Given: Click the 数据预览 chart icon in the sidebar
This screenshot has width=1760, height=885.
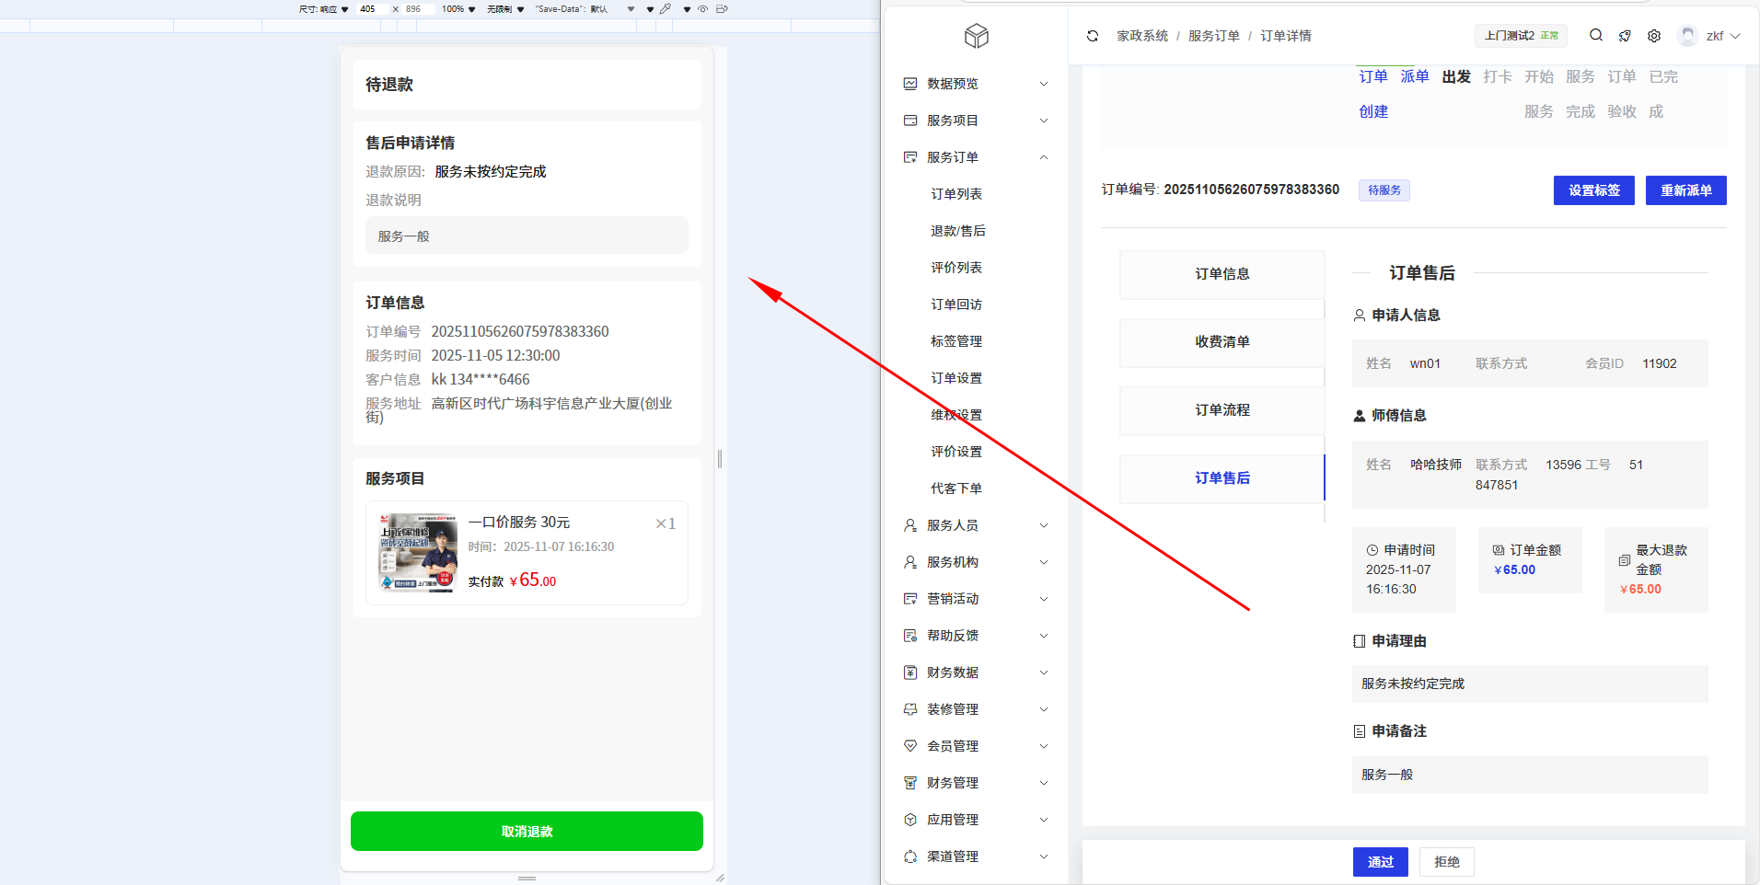Looking at the screenshot, I should pos(910,84).
